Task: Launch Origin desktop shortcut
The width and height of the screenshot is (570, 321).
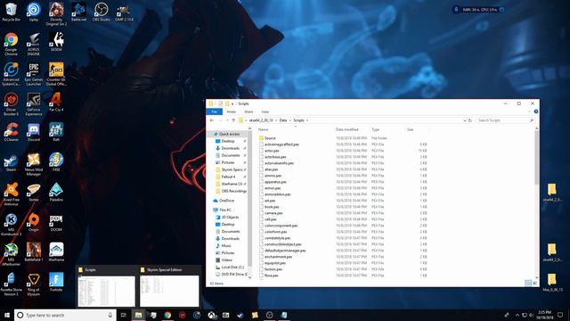Action: pos(34,222)
